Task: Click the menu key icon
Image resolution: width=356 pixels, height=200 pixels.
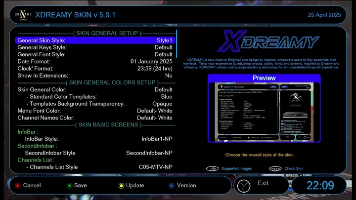Action: coord(275,168)
